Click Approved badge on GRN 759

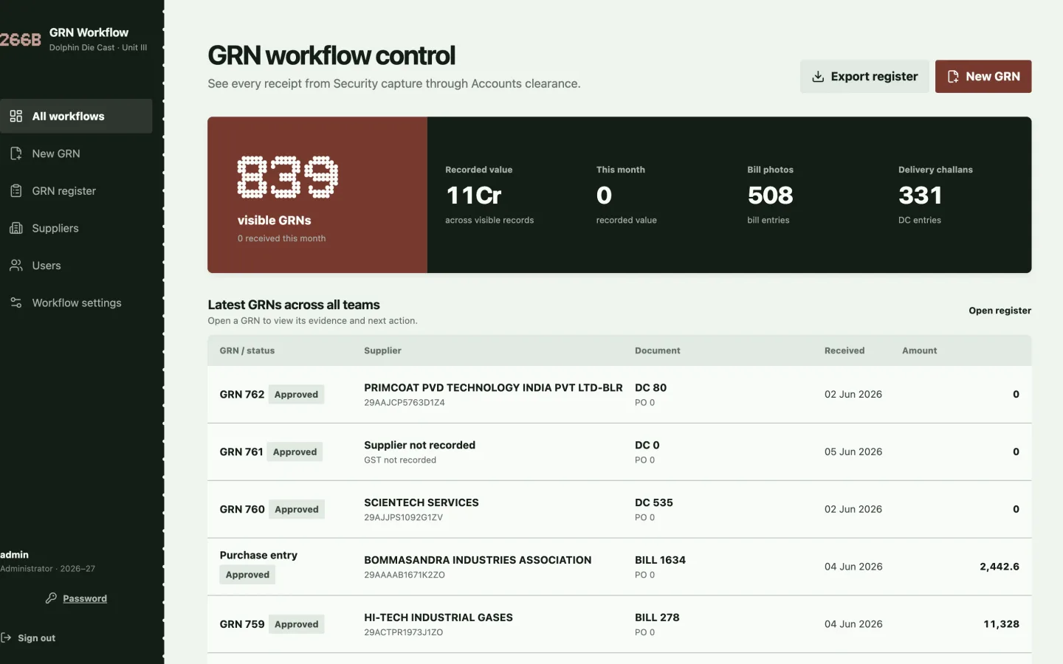click(297, 624)
